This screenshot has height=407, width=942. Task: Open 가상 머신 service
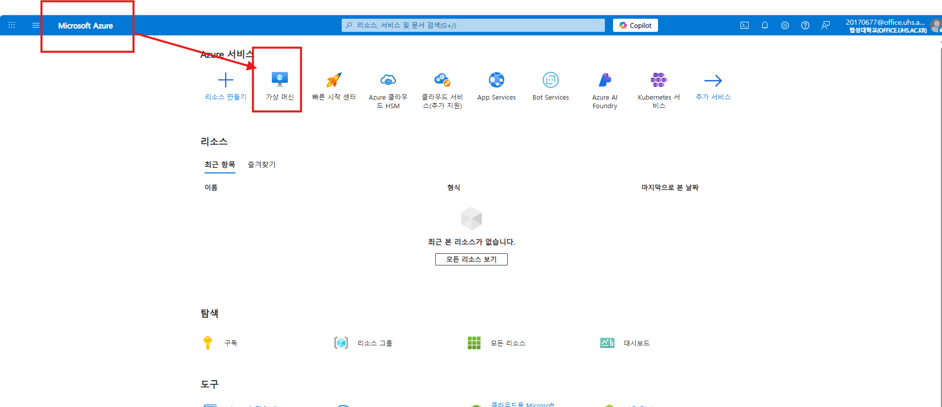coord(280,86)
